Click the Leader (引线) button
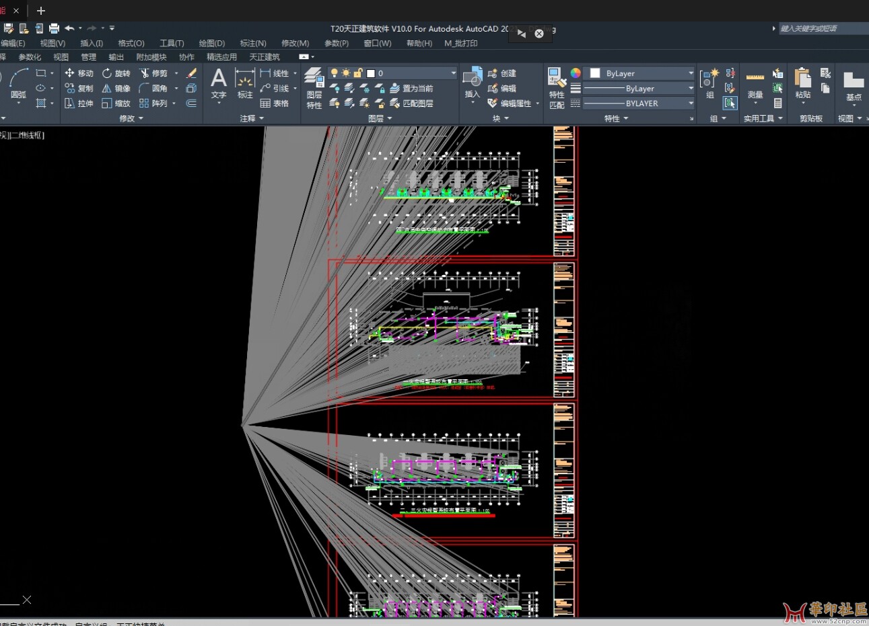This screenshot has height=626, width=869. pyautogui.click(x=275, y=88)
